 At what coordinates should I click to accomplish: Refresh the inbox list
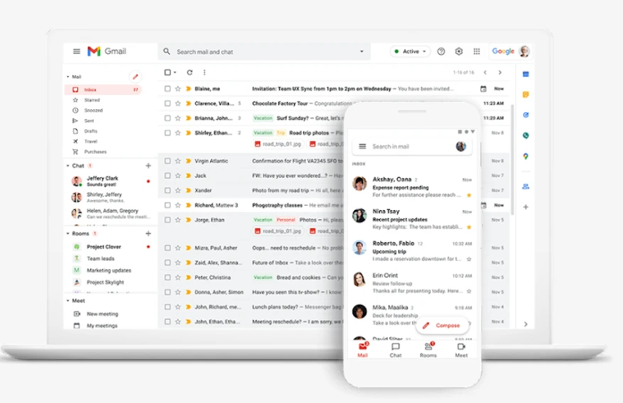click(190, 72)
